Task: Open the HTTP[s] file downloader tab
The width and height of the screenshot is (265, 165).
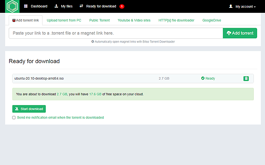Action: click(176, 20)
